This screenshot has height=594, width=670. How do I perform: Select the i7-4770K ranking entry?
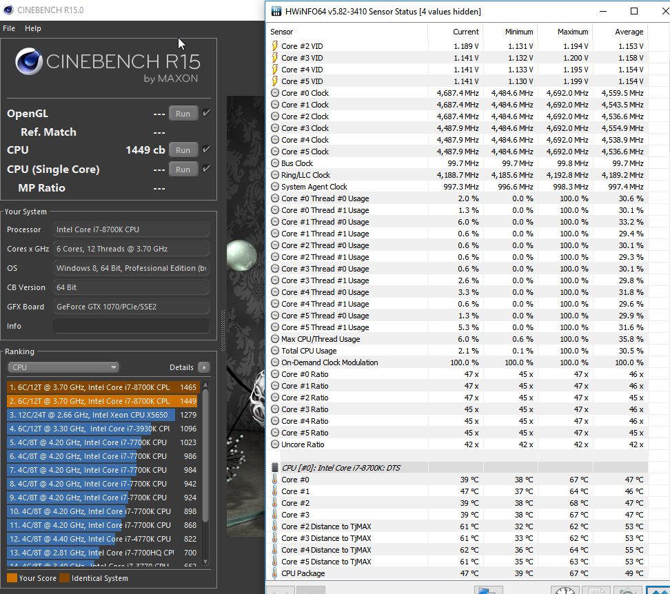103,538
